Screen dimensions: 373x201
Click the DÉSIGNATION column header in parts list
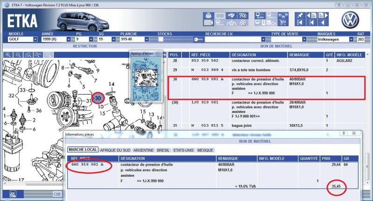tap(259, 55)
